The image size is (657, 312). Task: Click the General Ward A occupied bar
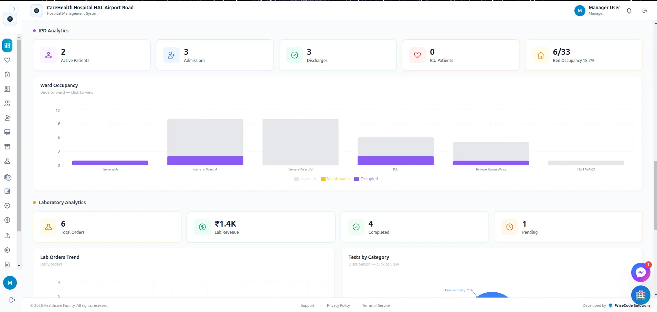pyautogui.click(x=205, y=160)
